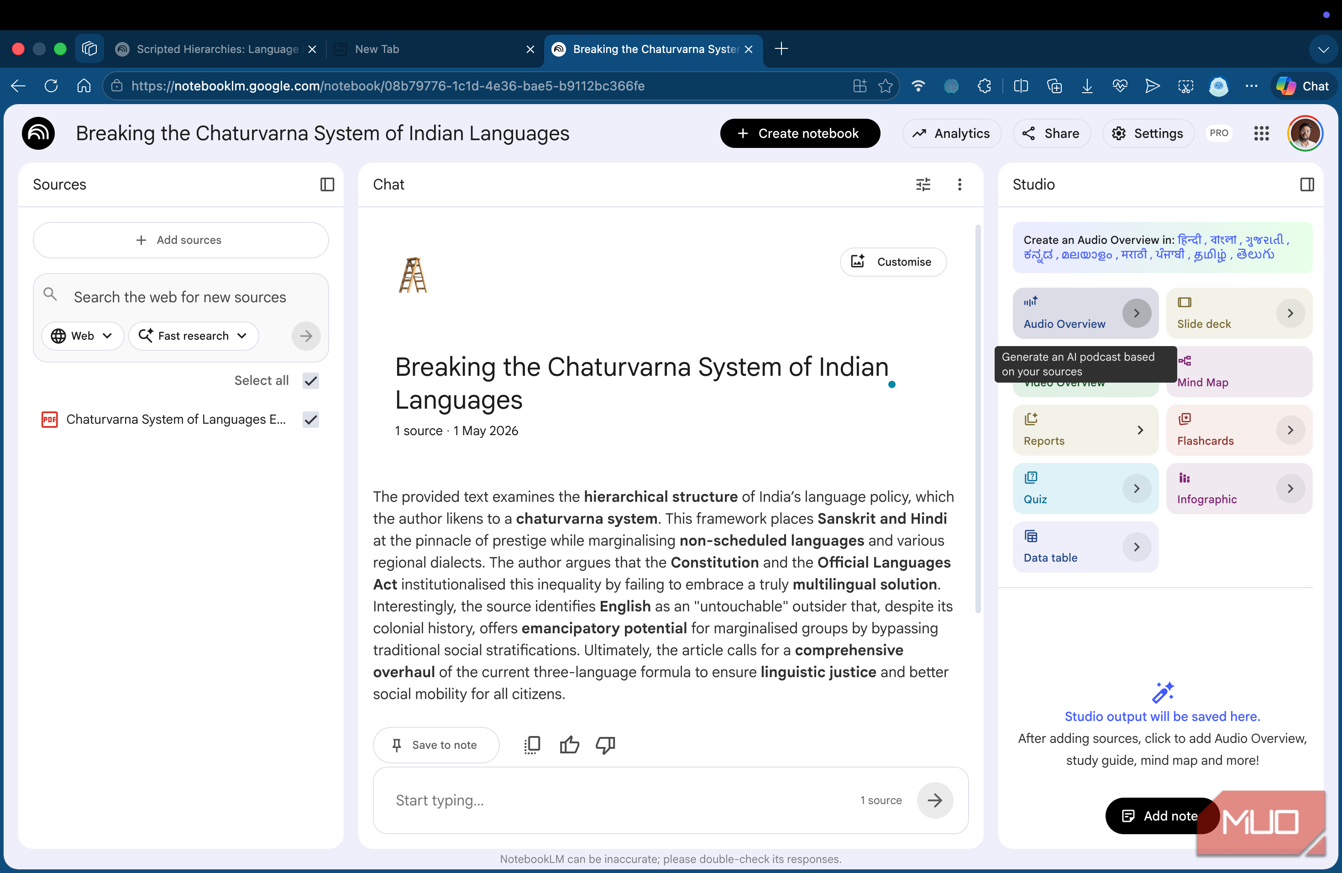The width and height of the screenshot is (1342, 873).
Task: Give thumbs down to response
Action: (606, 745)
